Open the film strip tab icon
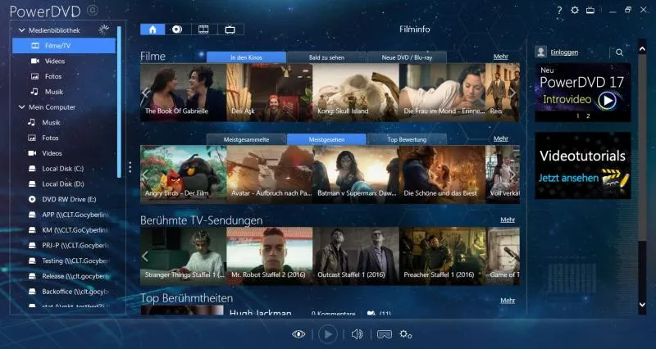This screenshot has width=656, height=349. [203, 29]
